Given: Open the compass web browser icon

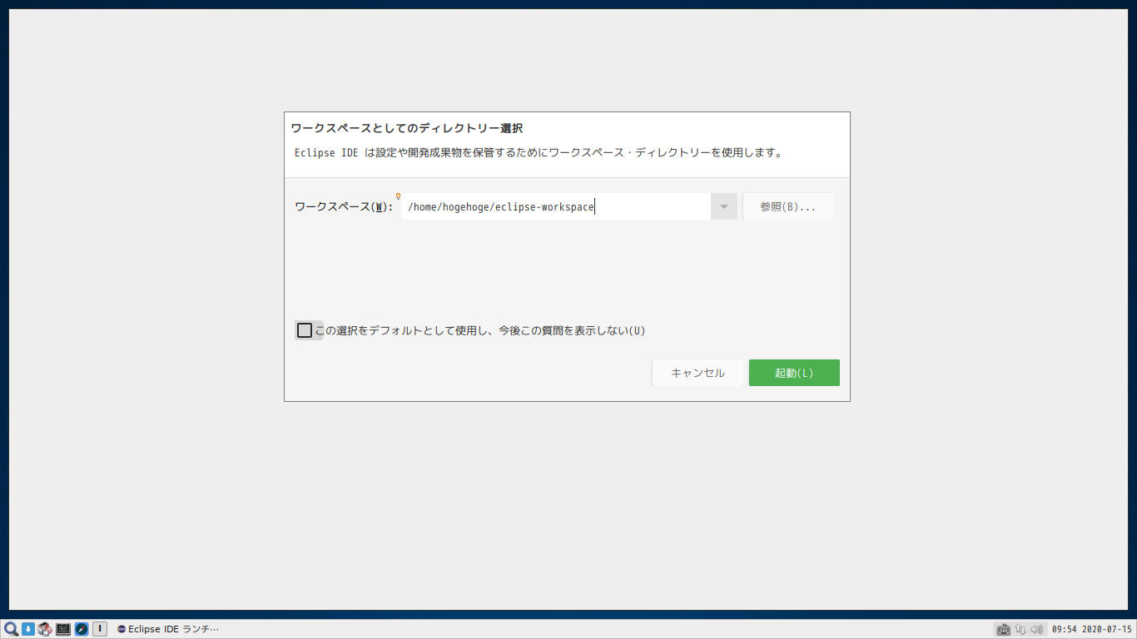Looking at the screenshot, I should (x=82, y=629).
